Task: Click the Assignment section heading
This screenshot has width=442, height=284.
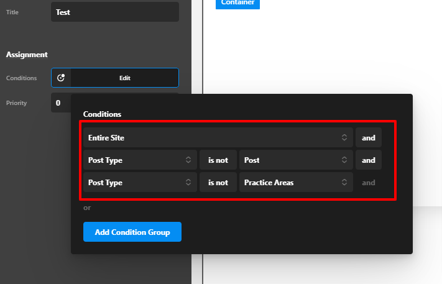Action: click(27, 55)
